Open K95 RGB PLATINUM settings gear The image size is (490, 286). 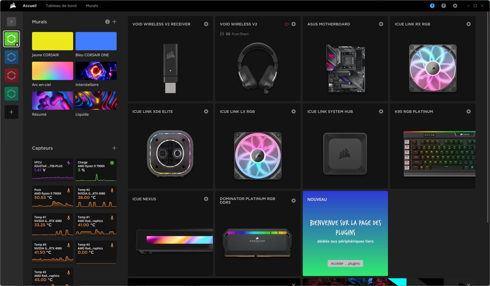point(469,111)
